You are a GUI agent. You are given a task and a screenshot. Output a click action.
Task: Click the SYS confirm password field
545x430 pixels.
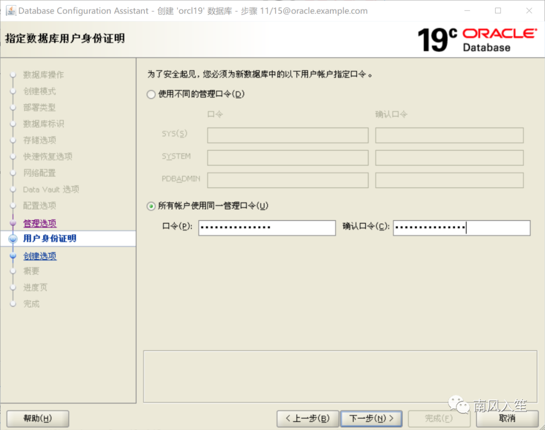pos(450,135)
